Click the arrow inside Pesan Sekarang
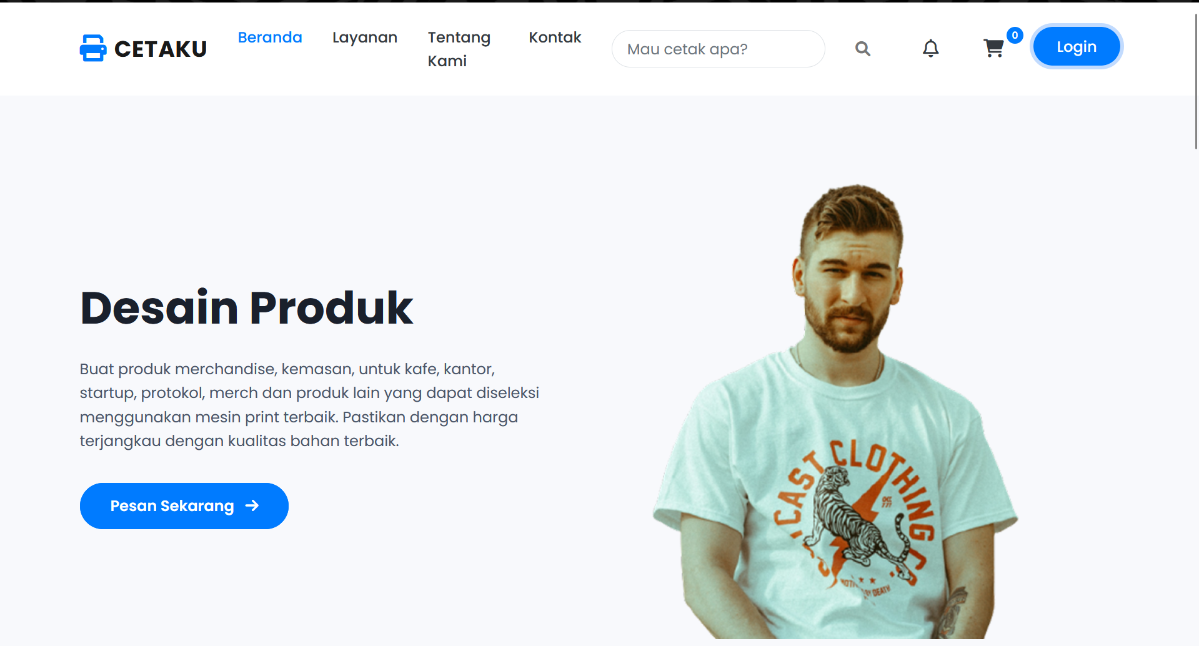This screenshot has height=646, width=1199. pos(252,505)
